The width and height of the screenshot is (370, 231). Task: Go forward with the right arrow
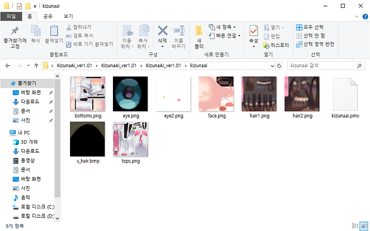[19, 66]
